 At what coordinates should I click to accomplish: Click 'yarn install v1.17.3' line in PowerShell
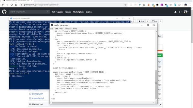tap(21, 44)
